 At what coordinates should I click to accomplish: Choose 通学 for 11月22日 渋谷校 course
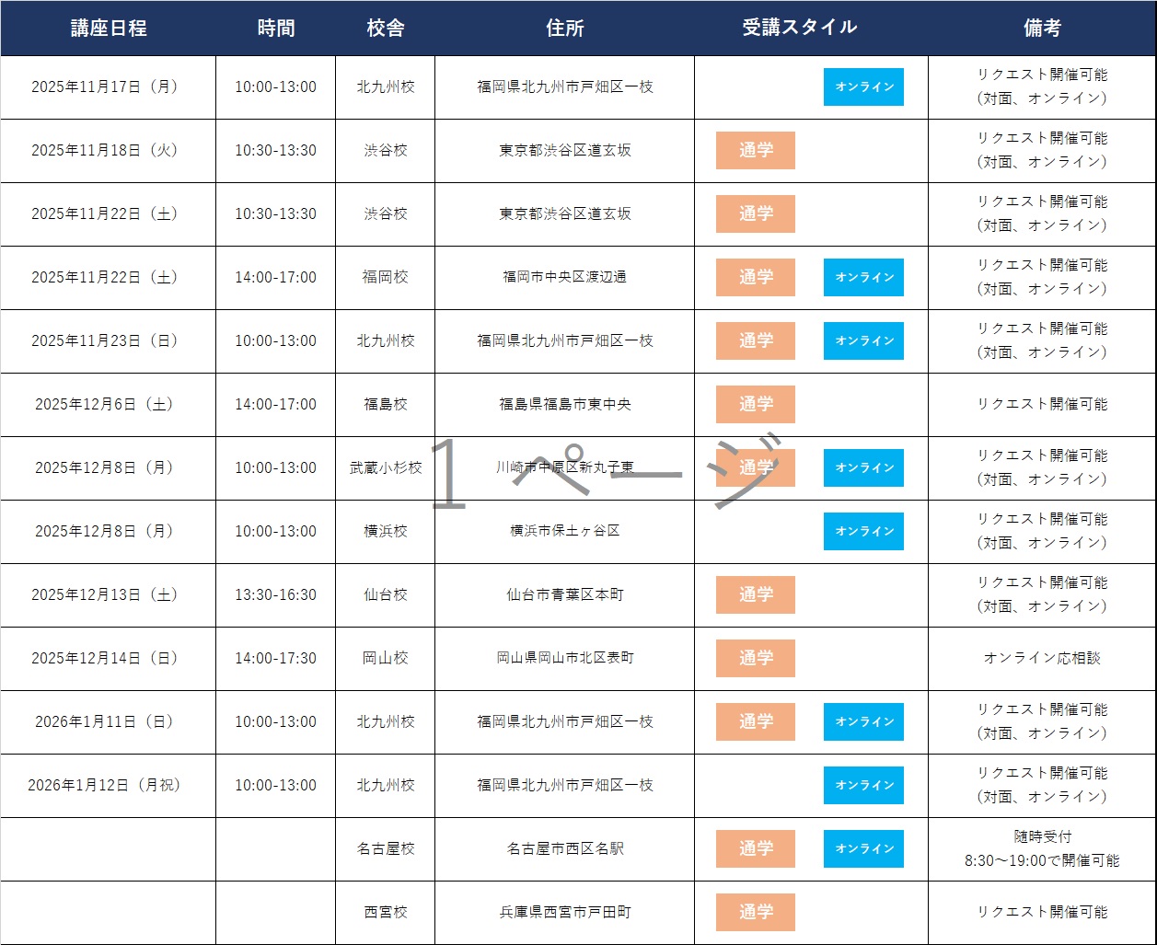click(756, 214)
